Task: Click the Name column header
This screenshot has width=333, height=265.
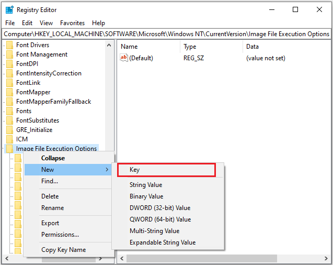Action: pos(129,47)
